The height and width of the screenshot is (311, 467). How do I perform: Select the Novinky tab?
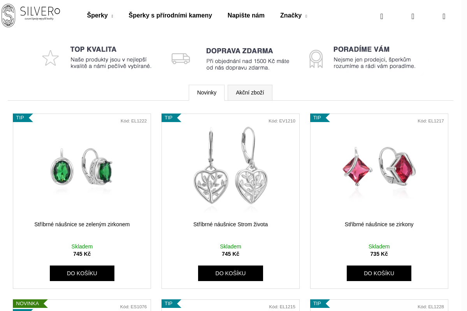point(207,93)
